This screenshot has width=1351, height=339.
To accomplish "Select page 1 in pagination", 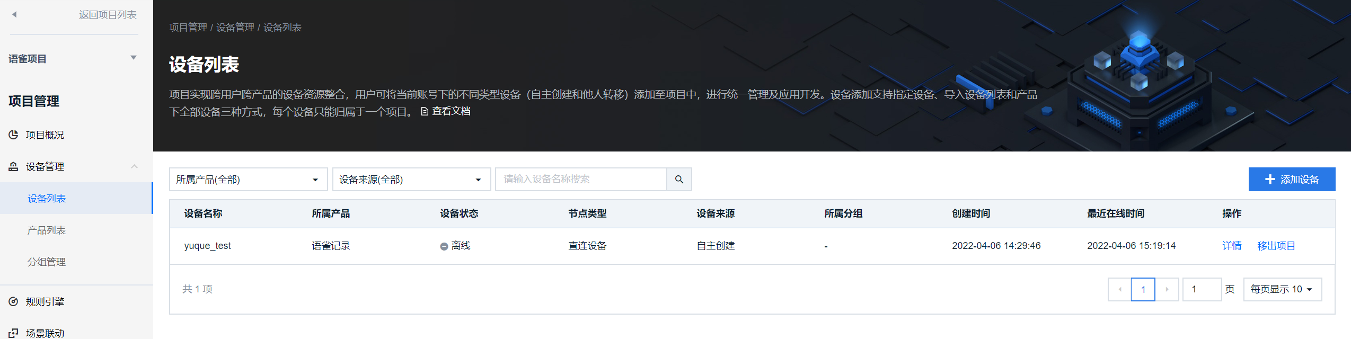I will click(x=1143, y=289).
